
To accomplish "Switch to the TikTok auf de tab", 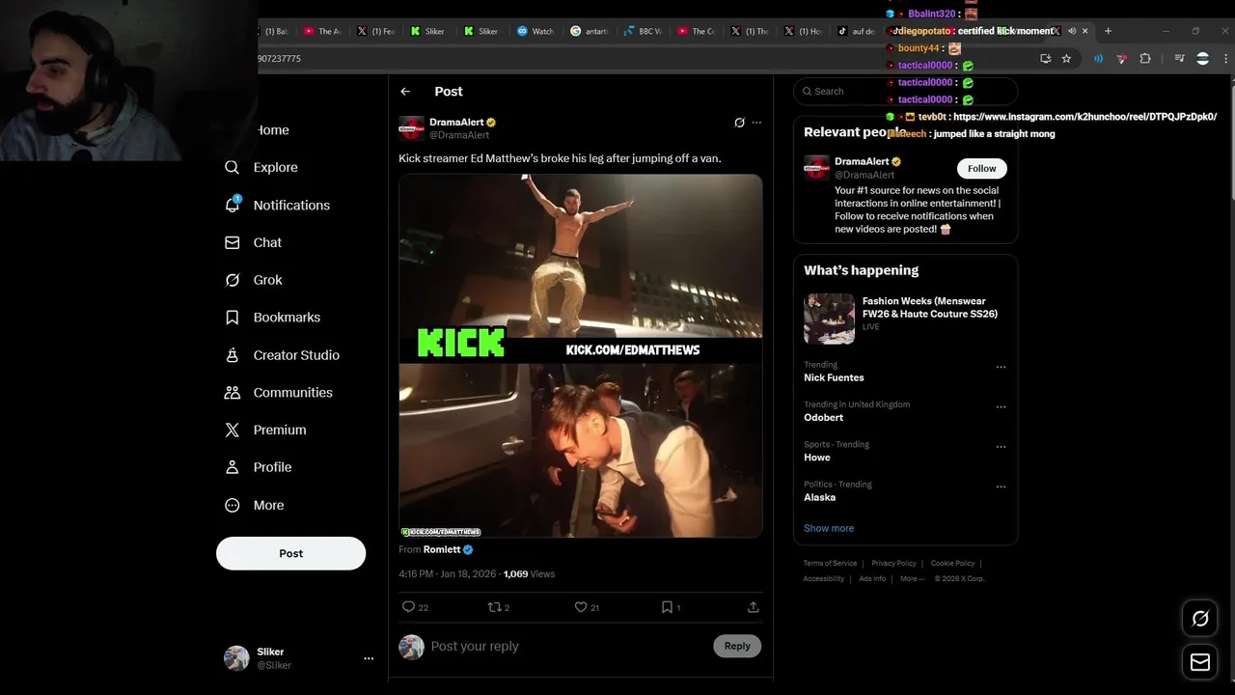I will [x=857, y=31].
